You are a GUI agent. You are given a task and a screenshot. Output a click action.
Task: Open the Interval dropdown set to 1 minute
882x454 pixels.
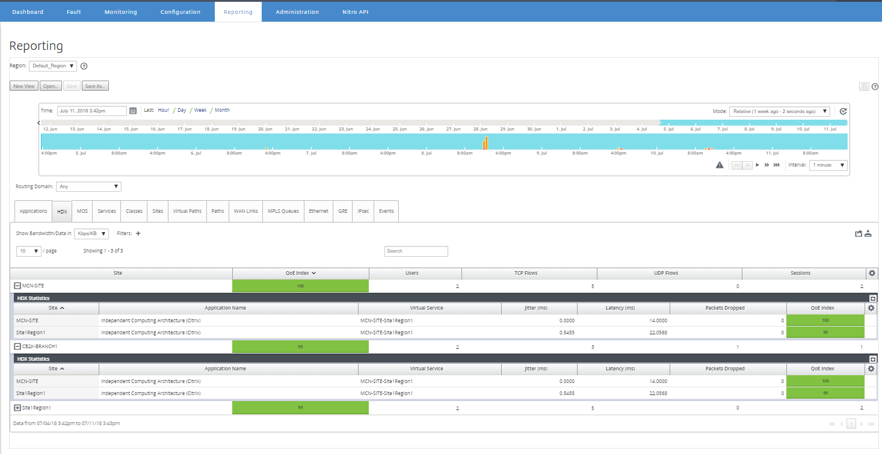(828, 165)
